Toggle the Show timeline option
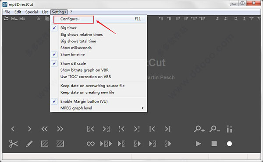 (99, 55)
